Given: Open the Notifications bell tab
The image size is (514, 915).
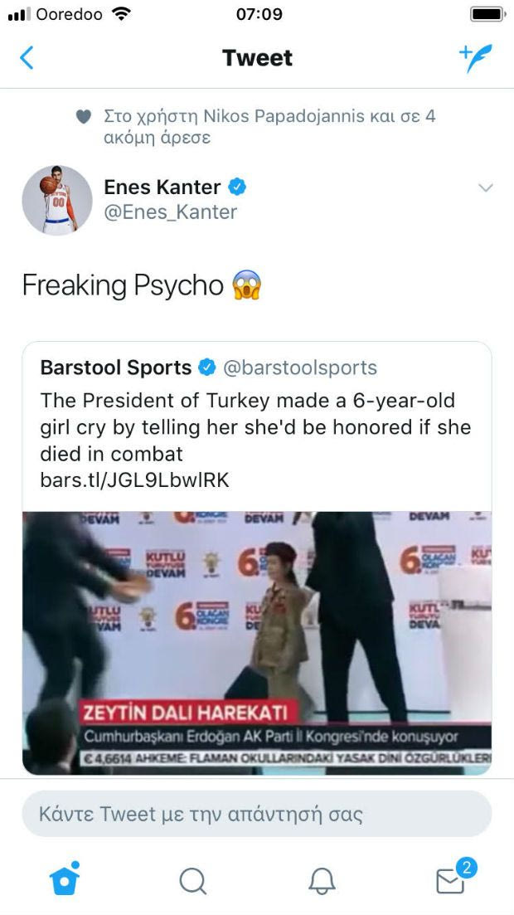Looking at the screenshot, I should tap(322, 880).
